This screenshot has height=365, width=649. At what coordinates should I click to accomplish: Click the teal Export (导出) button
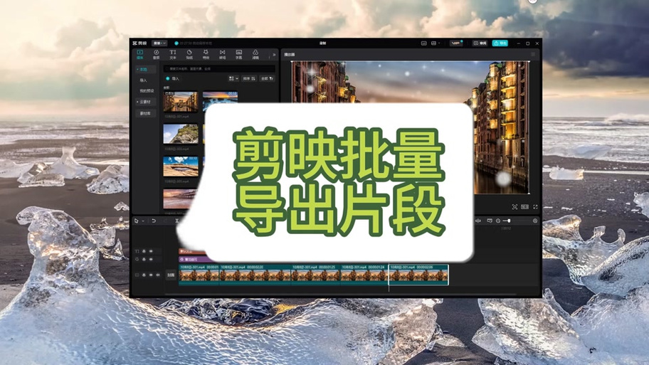tap(500, 43)
